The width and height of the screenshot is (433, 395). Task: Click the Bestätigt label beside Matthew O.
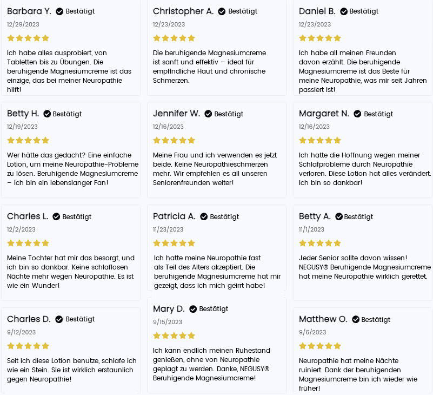[376, 320]
